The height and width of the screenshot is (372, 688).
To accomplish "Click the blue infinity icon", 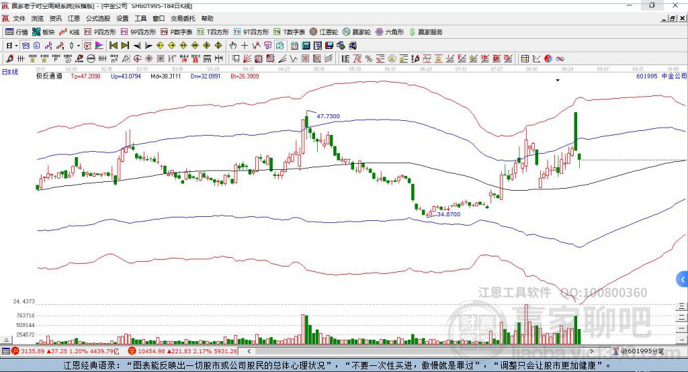I will tap(560, 58).
